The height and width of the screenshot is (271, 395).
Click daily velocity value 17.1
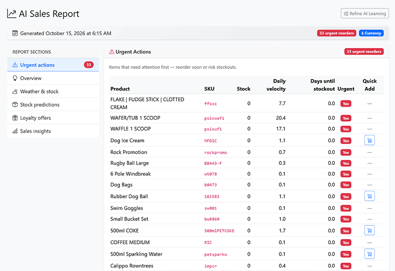[280, 129]
